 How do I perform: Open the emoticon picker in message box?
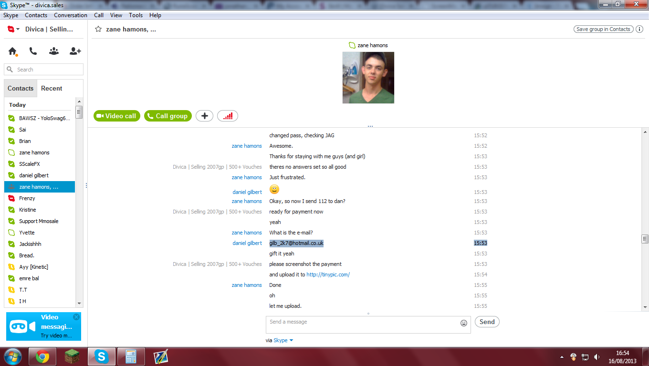(464, 323)
